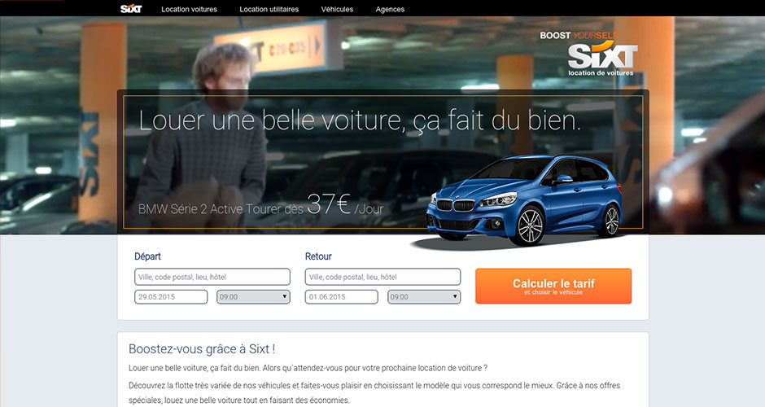Open the Location utilitaires menu
The height and width of the screenshot is (407, 765).
pos(269,9)
